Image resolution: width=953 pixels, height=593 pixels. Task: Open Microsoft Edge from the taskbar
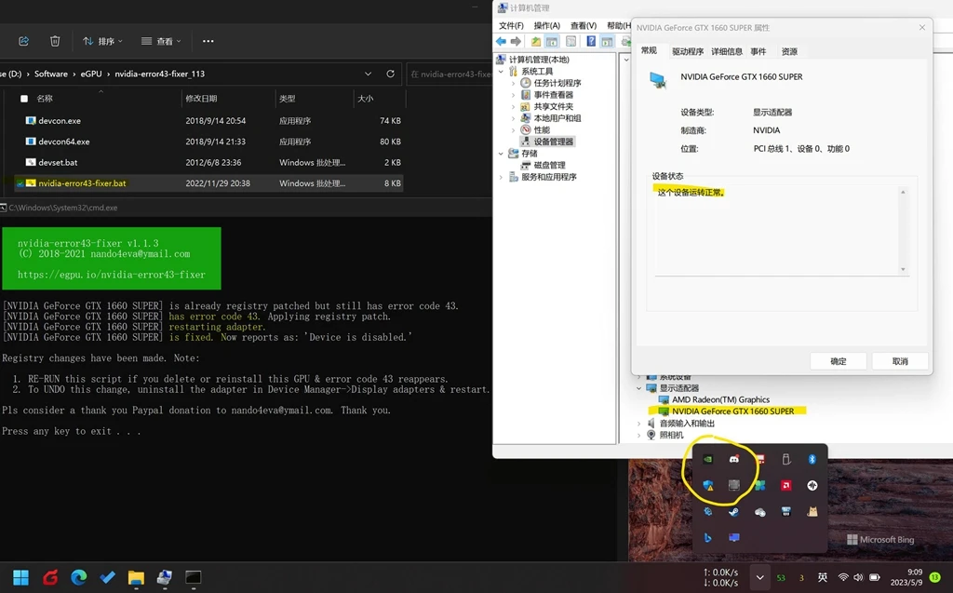click(x=78, y=577)
